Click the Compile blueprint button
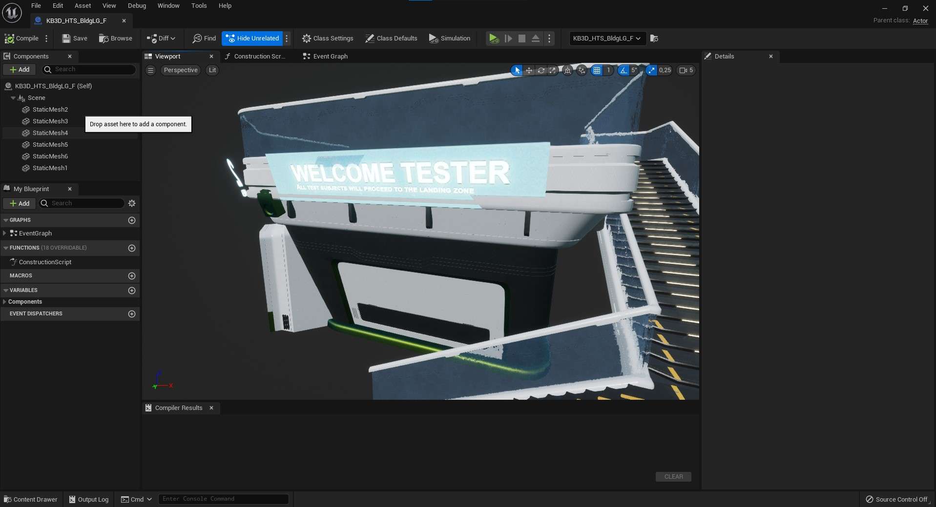936x507 pixels. pos(21,39)
